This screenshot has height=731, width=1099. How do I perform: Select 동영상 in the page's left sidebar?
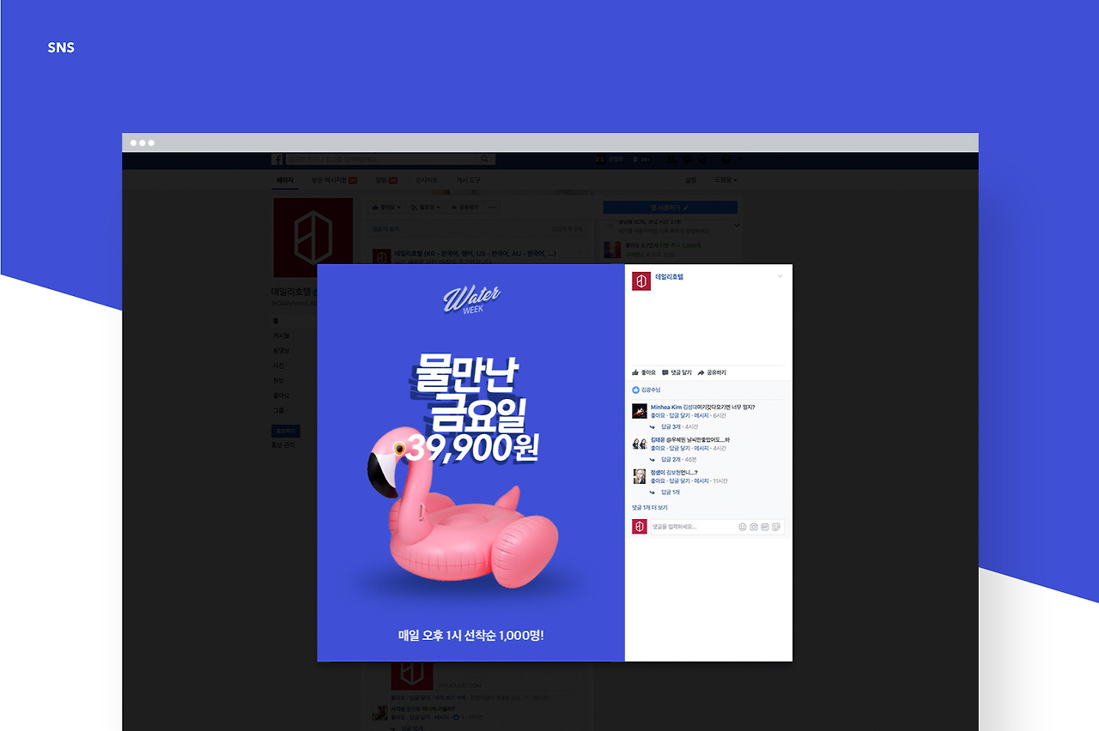281,350
